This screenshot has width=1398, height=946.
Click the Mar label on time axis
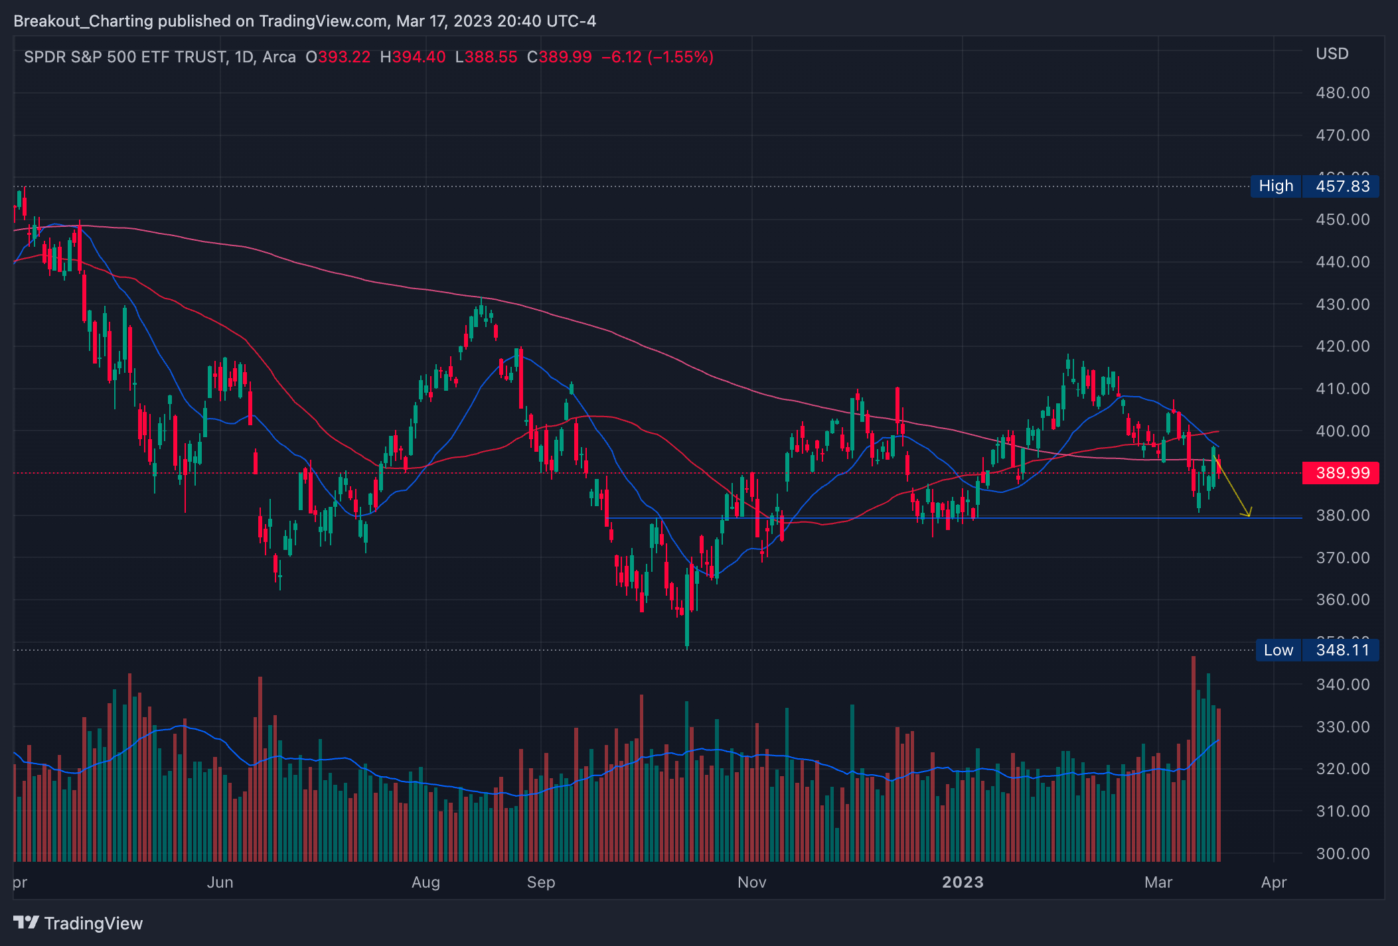pos(1158,882)
